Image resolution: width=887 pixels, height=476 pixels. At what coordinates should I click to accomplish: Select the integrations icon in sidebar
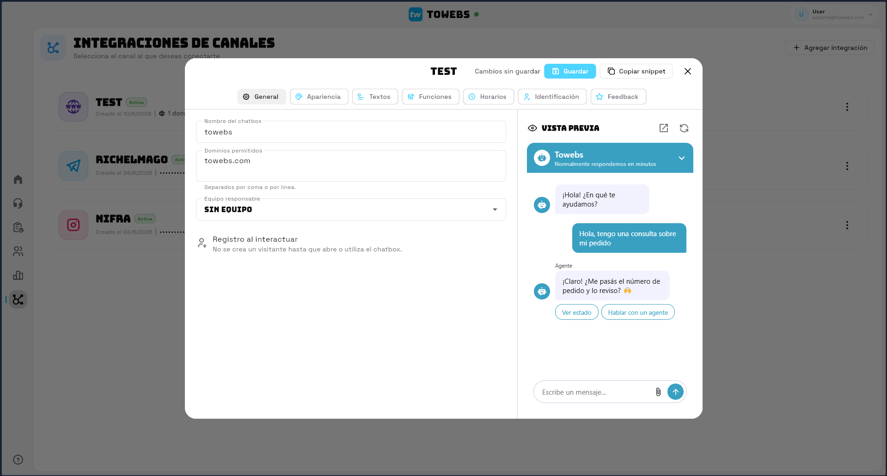coord(18,299)
